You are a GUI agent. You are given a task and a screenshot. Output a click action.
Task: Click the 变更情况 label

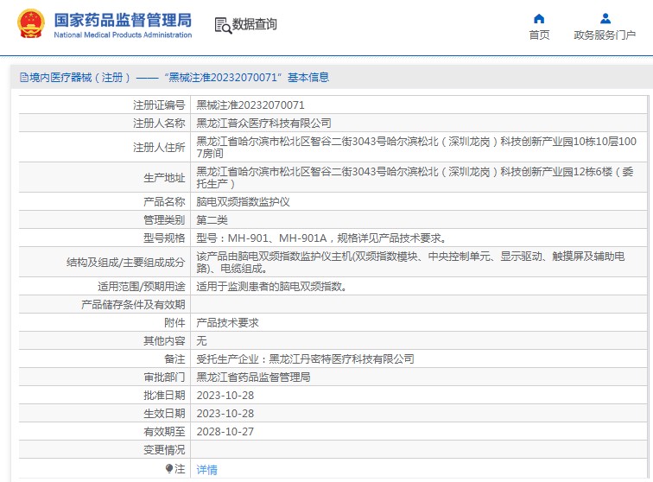164,450
